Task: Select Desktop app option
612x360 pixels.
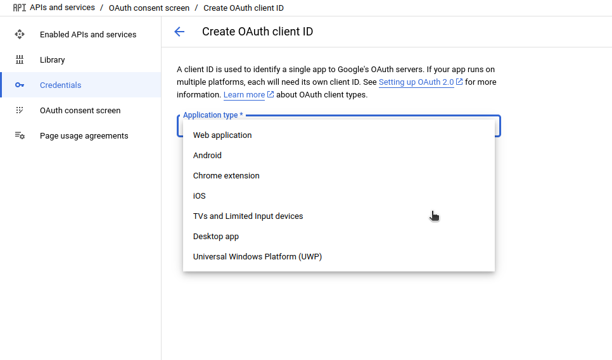Action: 216,237
